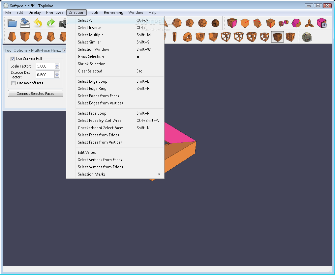Choose Select Face Loop entry
The image size is (335, 275).
(x=115, y=113)
